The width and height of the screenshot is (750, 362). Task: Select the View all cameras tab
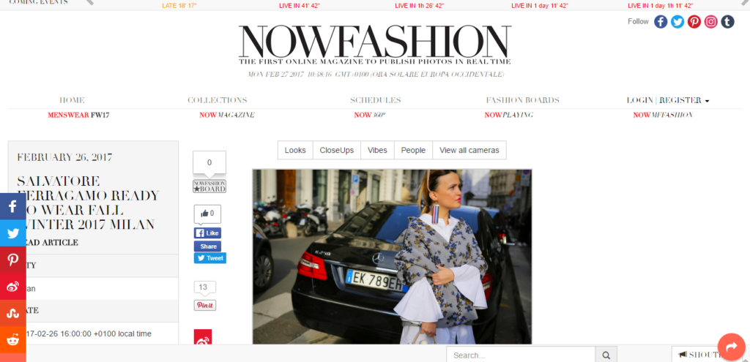pos(469,150)
